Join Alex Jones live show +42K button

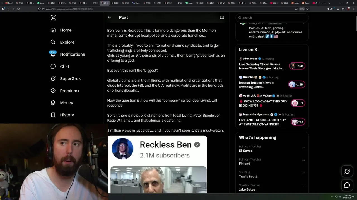[x=297, y=66]
